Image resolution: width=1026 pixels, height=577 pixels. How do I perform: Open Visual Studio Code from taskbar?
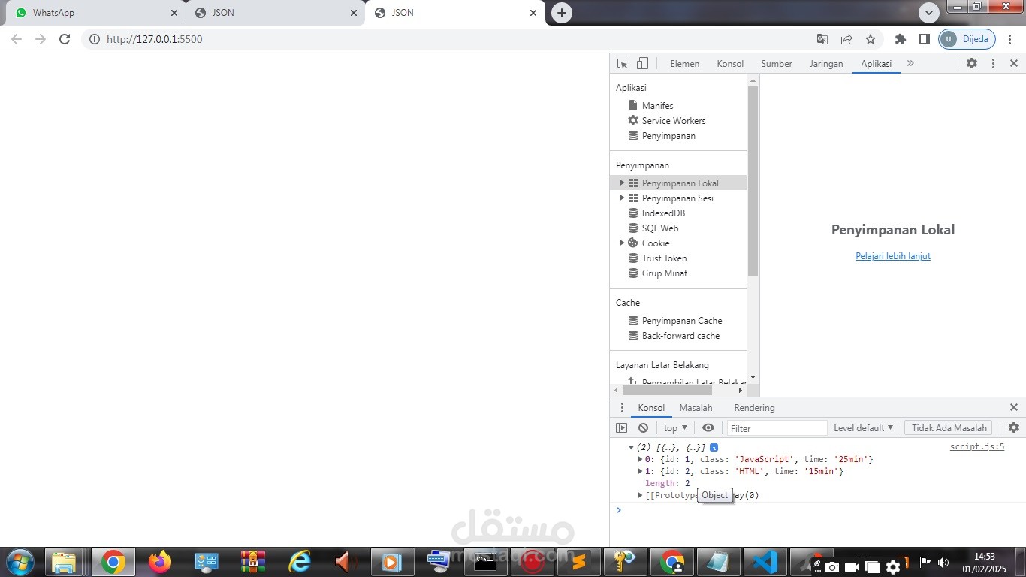pyautogui.click(x=765, y=562)
